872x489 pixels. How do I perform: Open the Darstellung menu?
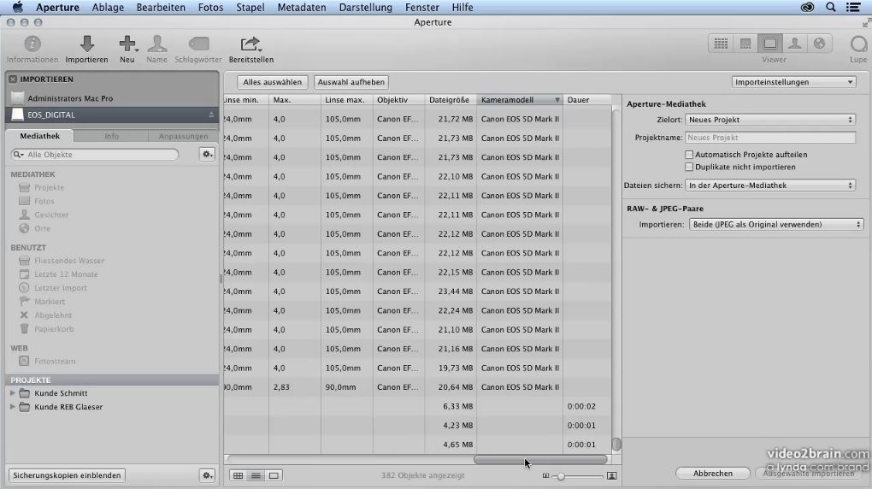pos(365,7)
